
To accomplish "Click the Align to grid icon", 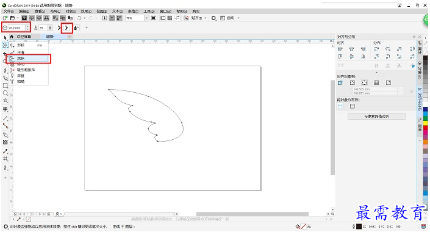I will pos(376,82).
